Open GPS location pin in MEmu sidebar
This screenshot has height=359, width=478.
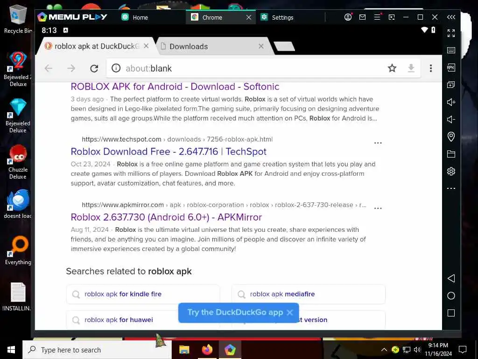click(x=451, y=136)
